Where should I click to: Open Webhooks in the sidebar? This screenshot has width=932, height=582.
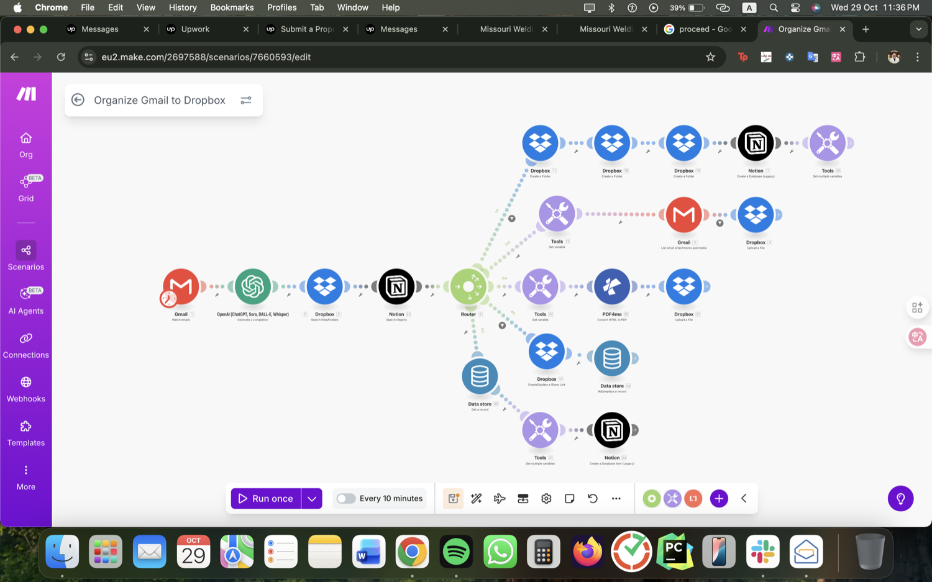click(26, 389)
